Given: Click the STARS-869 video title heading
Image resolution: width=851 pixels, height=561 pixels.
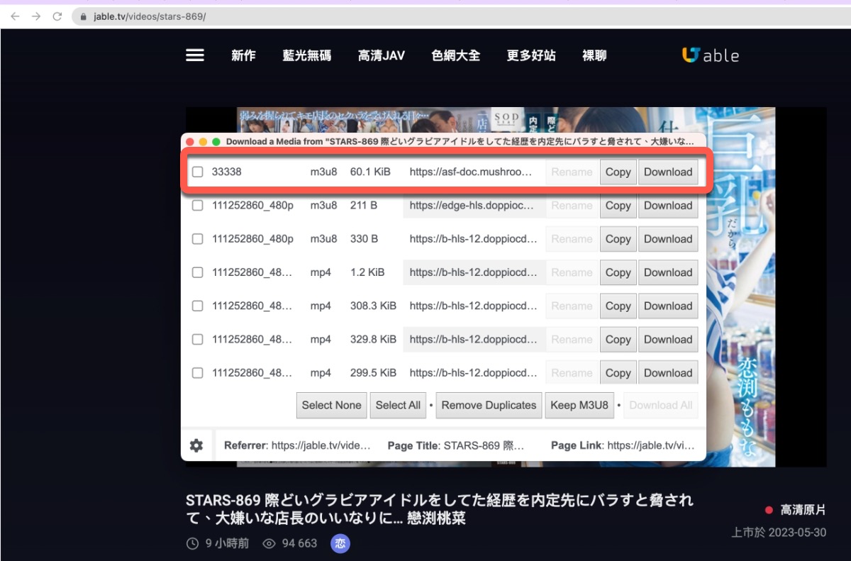Looking at the screenshot, I should [440, 509].
